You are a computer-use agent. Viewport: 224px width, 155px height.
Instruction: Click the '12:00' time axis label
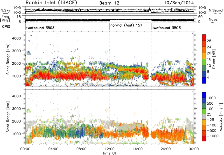109,149
